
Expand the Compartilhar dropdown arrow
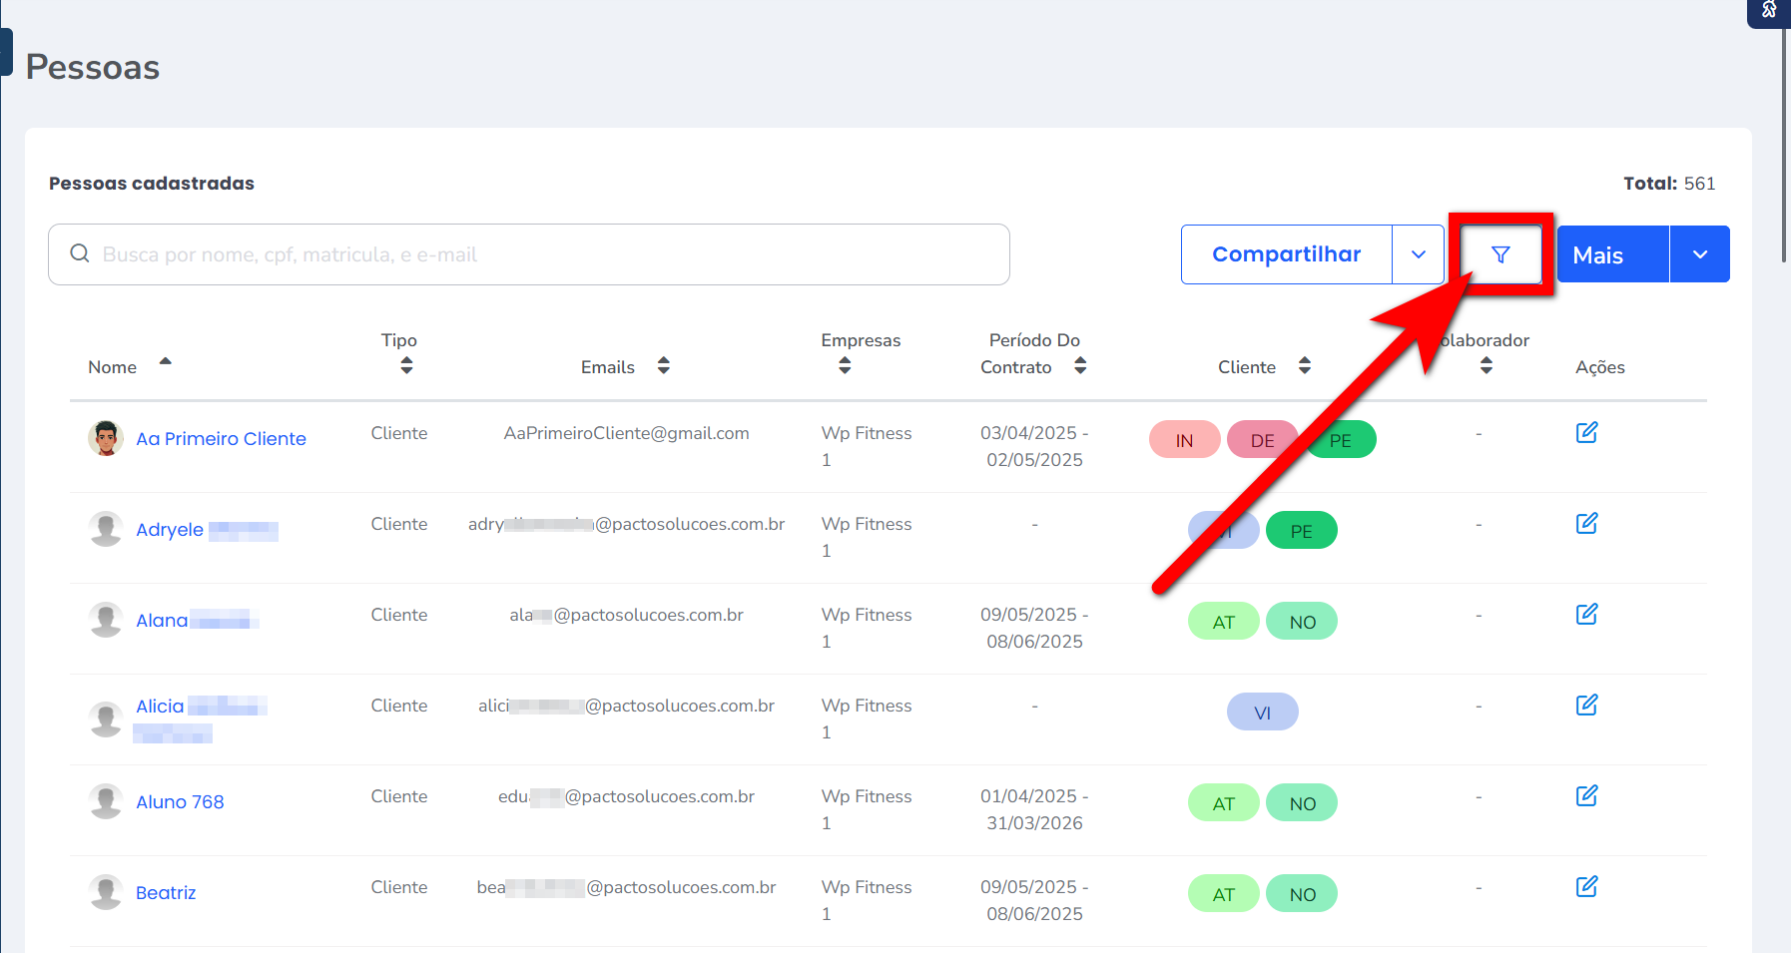(x=1418, y=254)
